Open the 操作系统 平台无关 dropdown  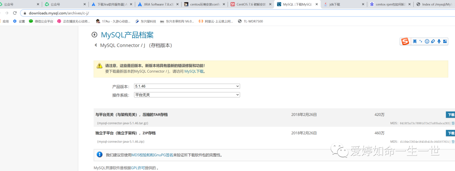pos(187,95)
